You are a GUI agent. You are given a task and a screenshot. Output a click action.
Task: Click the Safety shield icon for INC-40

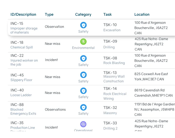point(83,91)
